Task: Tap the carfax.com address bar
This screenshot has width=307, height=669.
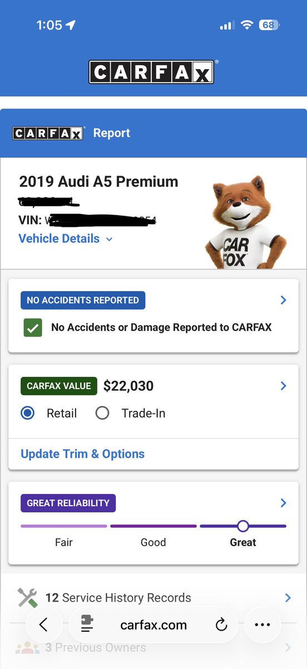Action: [153, 625]
